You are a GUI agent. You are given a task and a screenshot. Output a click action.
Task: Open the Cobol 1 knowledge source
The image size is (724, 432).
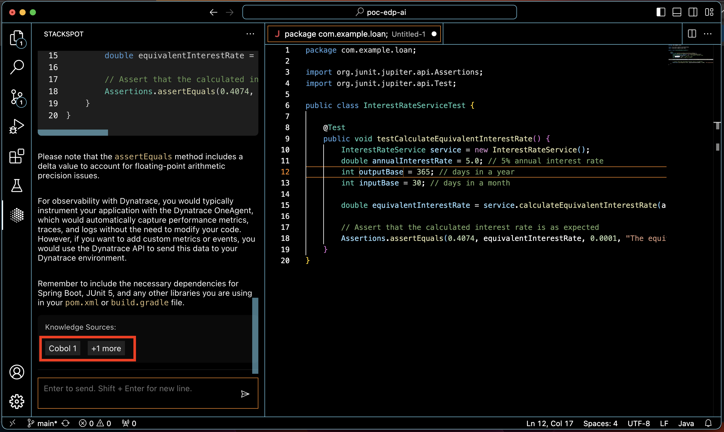[x=63, y=348]
